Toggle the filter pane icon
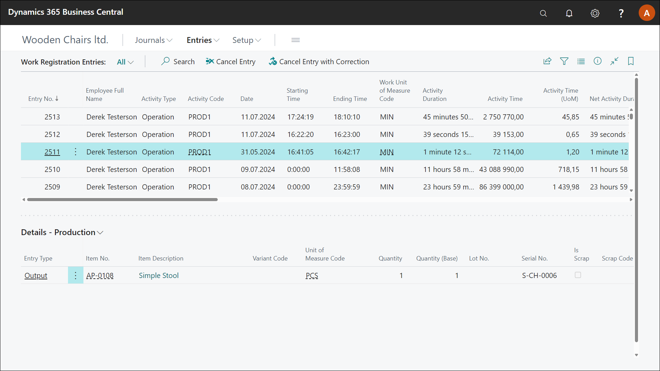The image size is (660, 371). 564,61
